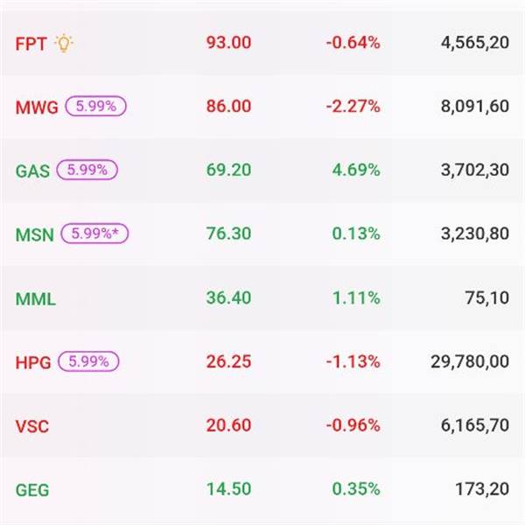Image resolution: width=525 pixels, height=525 pixels.
Task: Select the VSC ticker symbol
Action: [32, 426]
